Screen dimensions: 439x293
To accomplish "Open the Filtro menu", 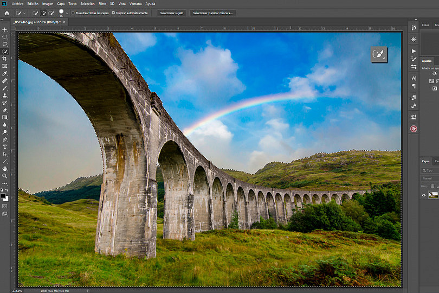I will coord(102,4).
